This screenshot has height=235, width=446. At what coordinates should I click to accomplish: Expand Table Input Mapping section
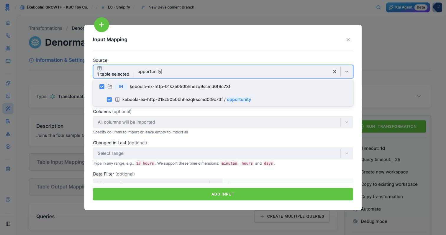tap(60, 162)
